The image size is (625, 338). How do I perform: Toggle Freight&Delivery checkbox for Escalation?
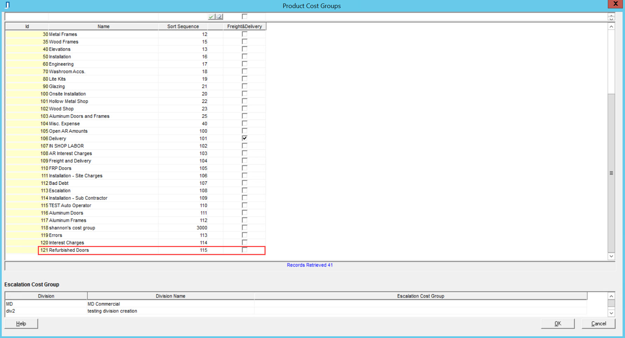click(245, 190)
